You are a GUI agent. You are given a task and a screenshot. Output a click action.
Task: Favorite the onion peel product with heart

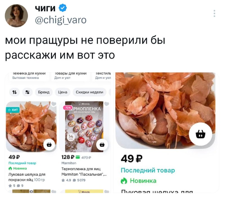(54, 104)
